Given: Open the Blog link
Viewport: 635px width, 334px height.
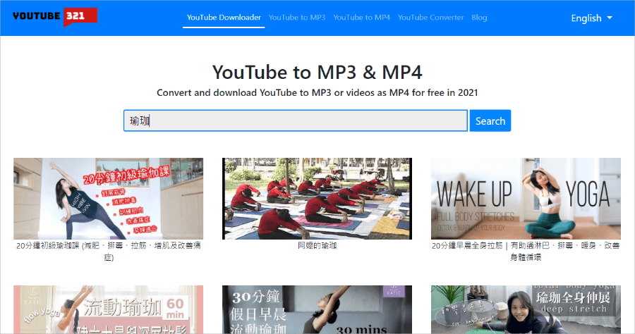Looking at the screenshot, I should tap(479, 18).
